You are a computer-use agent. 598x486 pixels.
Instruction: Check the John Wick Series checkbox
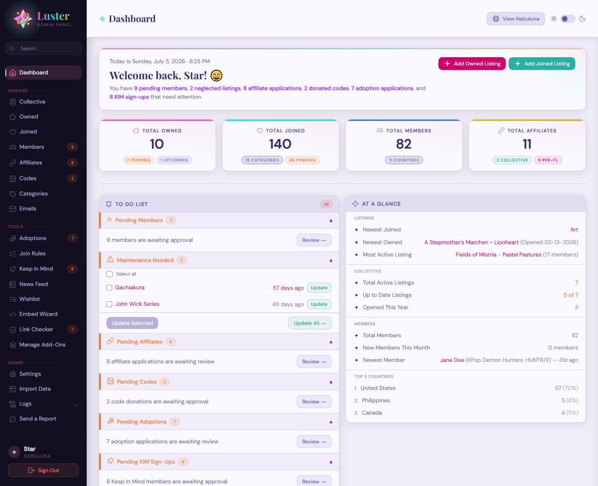110,304
